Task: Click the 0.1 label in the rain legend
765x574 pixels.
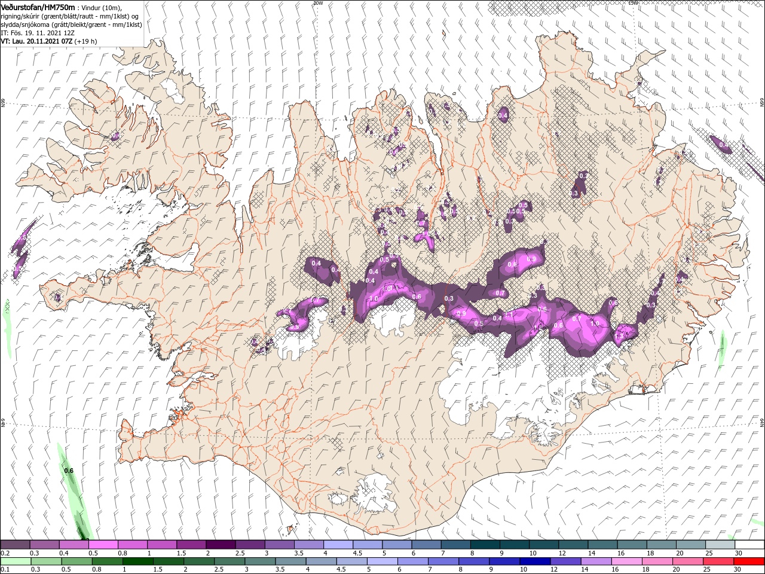Action: pos(5,570)
